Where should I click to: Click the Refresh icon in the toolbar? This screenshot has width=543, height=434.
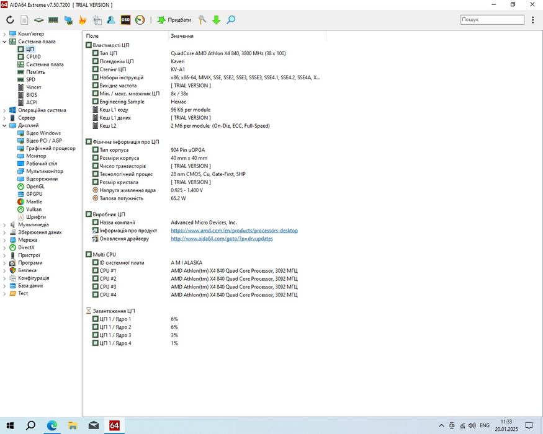(10, 20)
